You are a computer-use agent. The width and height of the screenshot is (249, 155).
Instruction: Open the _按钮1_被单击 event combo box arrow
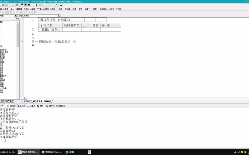pyautogui.click(x=59, y=16)
